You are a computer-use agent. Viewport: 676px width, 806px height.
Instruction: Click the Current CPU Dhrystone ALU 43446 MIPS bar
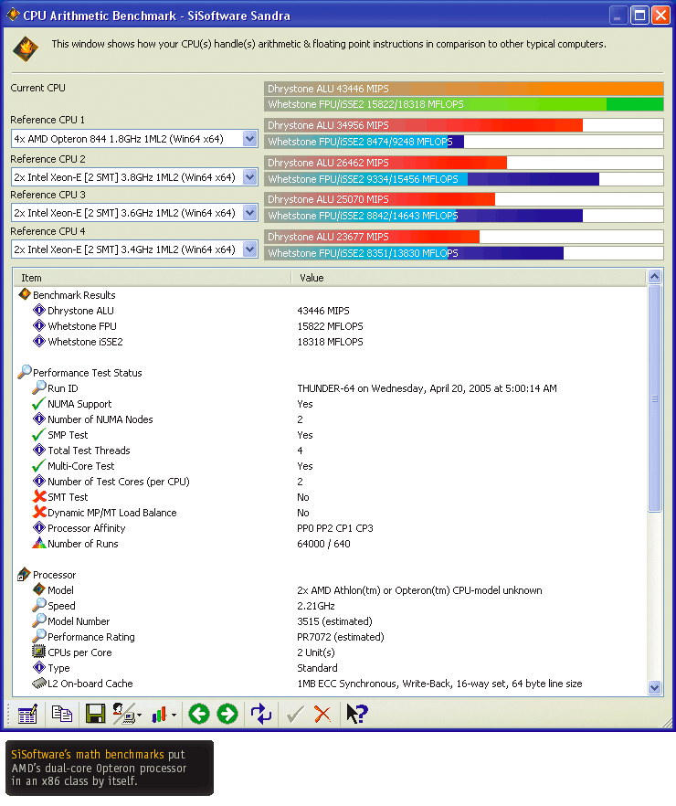click(x=464, y=89)
